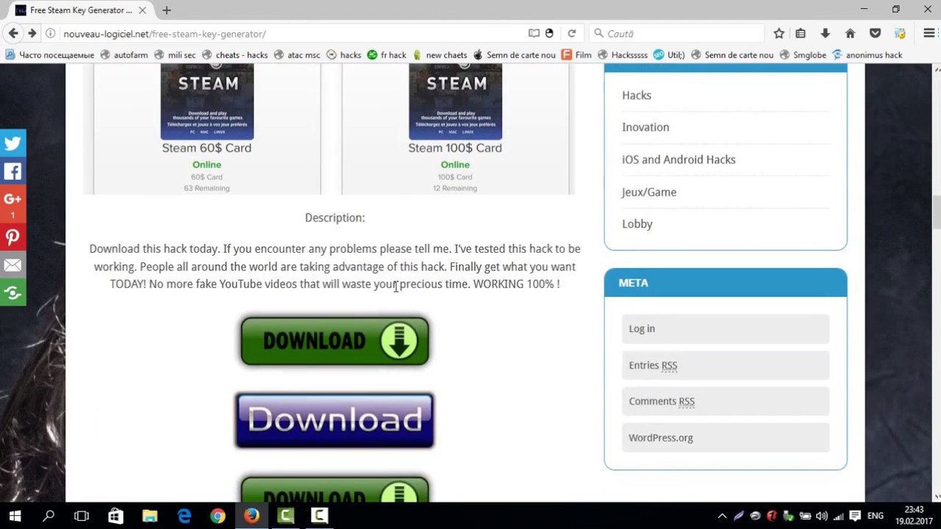The width and height of the screenshot is (941, 529).
Task: Open the Inovation category link
Action: tap(645, 127)
